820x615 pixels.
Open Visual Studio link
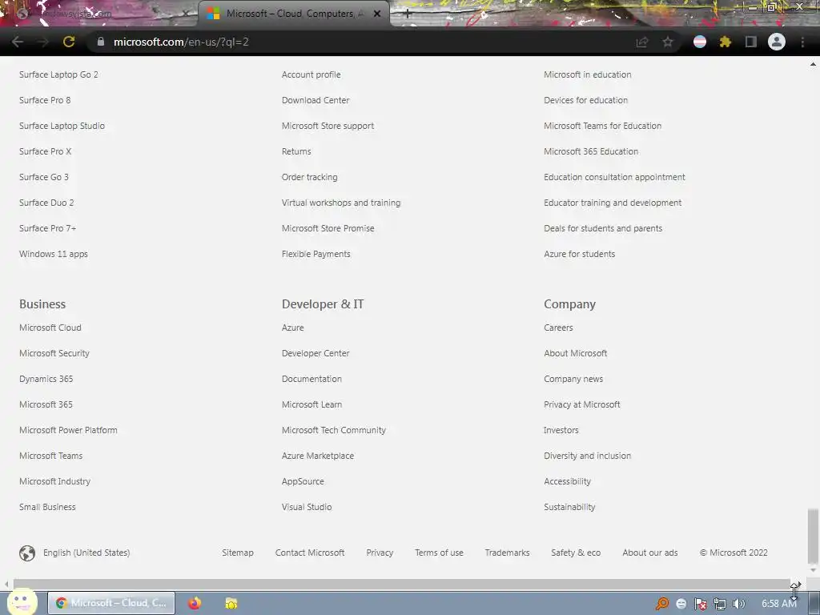pos(307,507)
